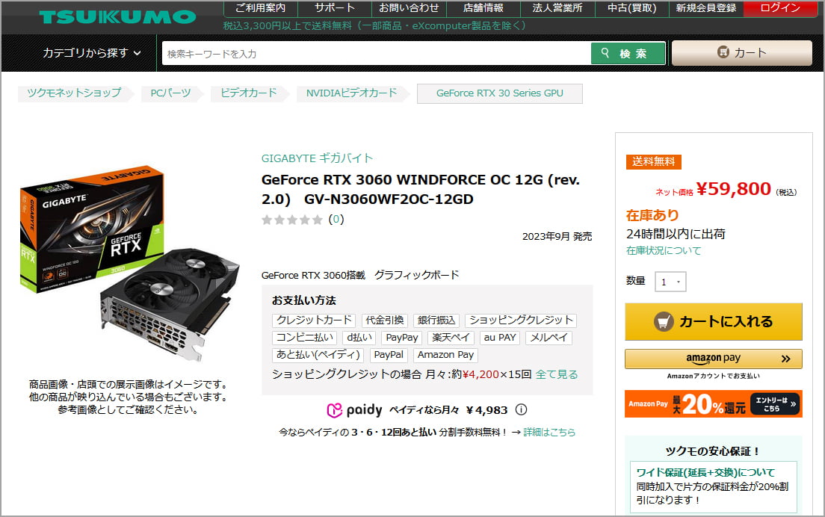Image resolution: width=825 pixels, height=517 pixels.
Task: Click the 送料無料 badge
Action: coord(653,162)
